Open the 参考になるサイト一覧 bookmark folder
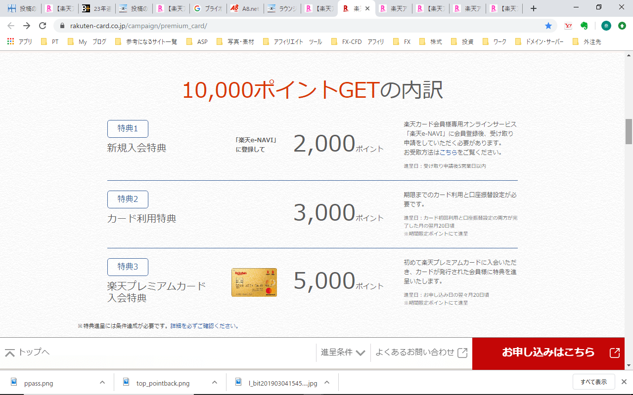This screenshot has width=633, height=395. pyautogui.click(x=146, y=42)
